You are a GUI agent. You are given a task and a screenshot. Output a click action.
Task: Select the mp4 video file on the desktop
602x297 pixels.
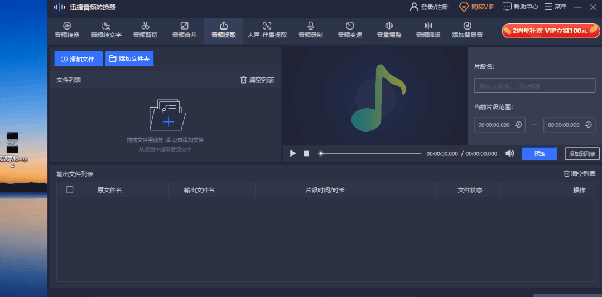[x=13, y=149]
